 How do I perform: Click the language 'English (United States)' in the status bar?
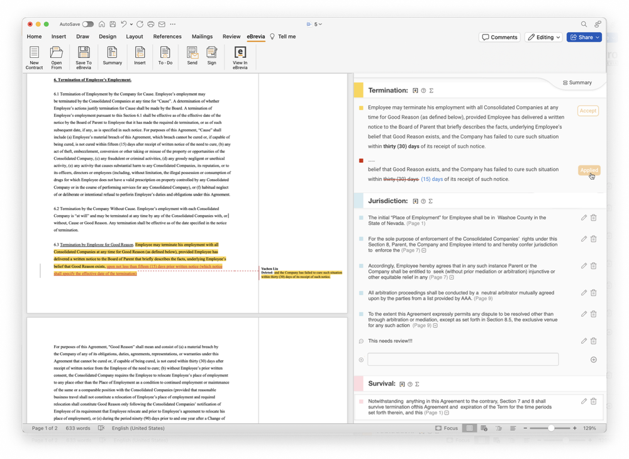(138, 428)
